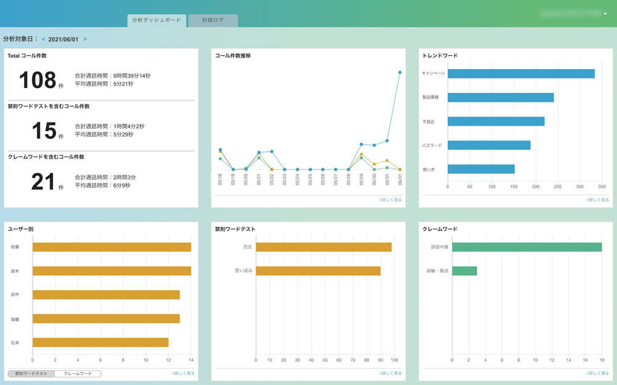
Task: Click text 合計通話時間：2時間3分
Action: tap(105, 177)
